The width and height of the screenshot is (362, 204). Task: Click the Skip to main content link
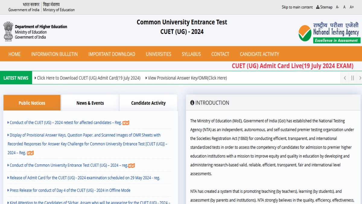(x=297, y=7)
